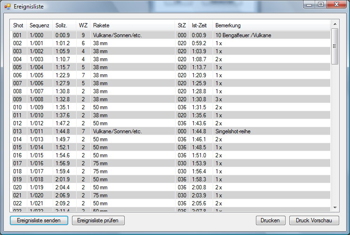
Task: Close the Ereignisliste window
Action: click(x=335, y=4)
